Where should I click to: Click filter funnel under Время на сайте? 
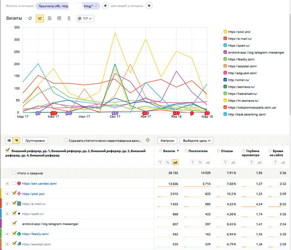pos(276,163)
